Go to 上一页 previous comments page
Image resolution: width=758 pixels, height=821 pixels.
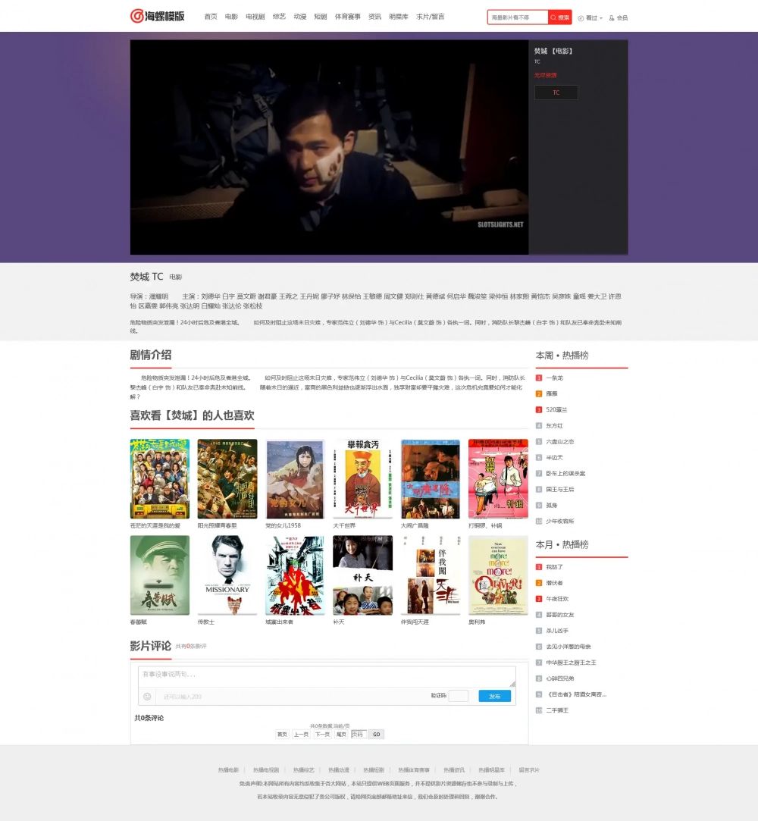point(301,735)
